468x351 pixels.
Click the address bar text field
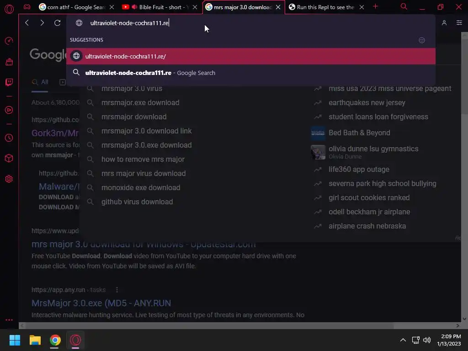point(251,23)
